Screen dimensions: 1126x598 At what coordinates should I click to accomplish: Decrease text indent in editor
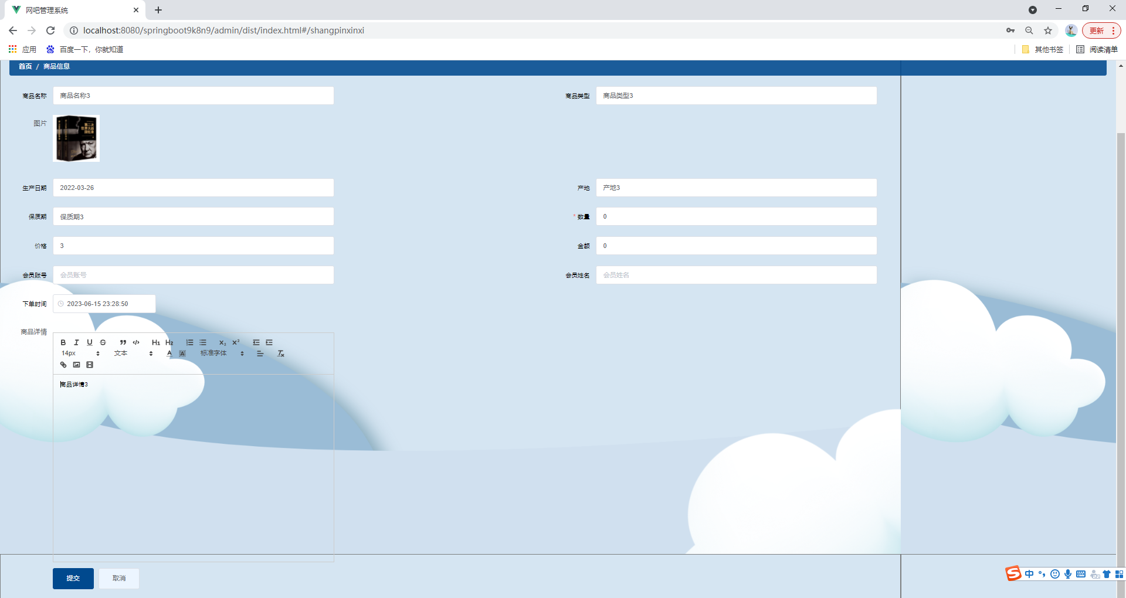(x=256, y=342)
